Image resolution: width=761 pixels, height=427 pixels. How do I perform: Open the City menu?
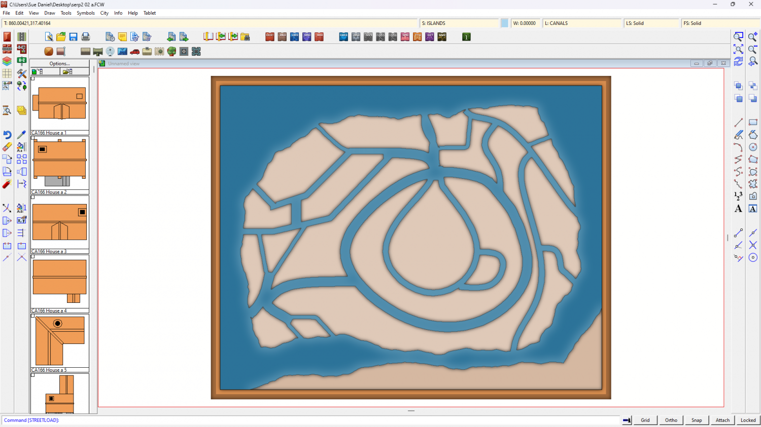pos(105,13)
